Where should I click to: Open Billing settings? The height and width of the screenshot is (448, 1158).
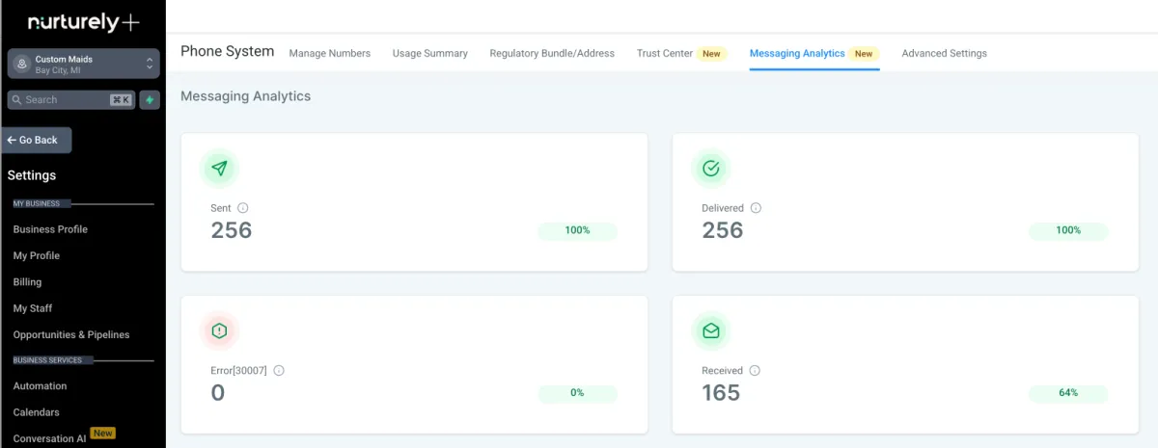27,282
